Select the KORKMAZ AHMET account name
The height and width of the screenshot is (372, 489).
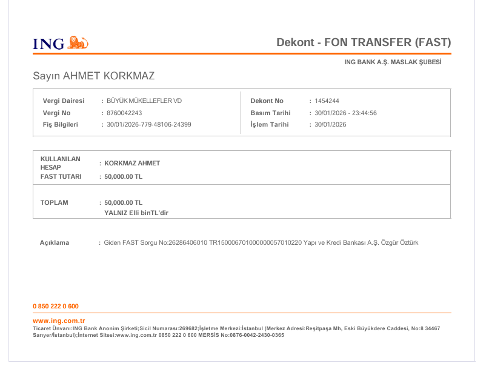pos(132,163)
